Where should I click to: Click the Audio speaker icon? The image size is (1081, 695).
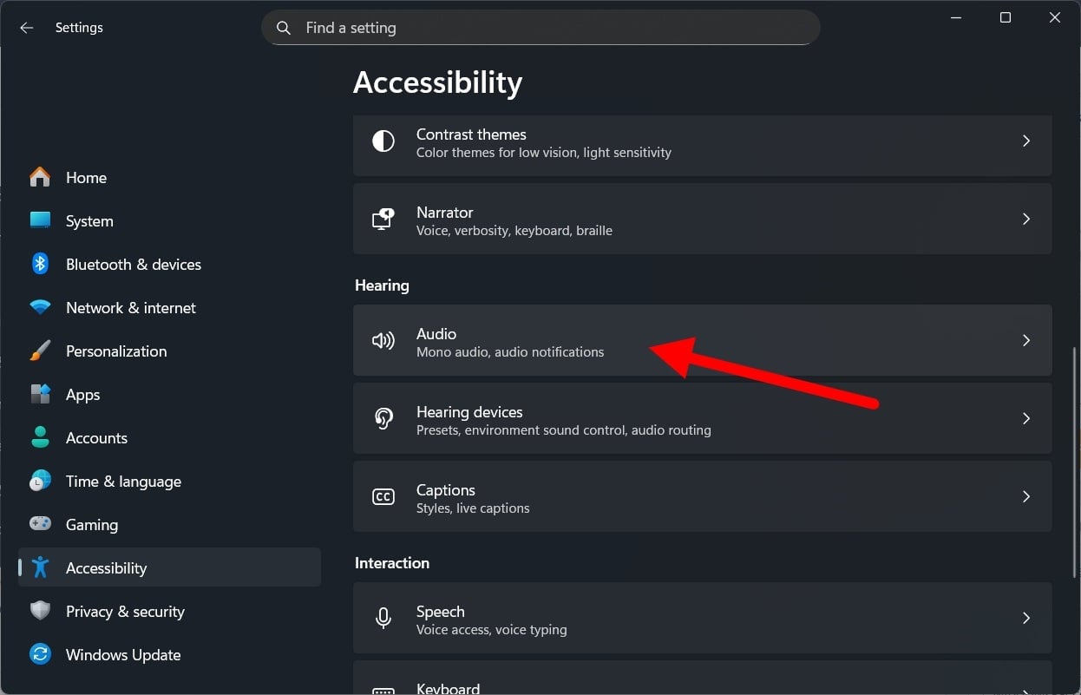(383, 340)
